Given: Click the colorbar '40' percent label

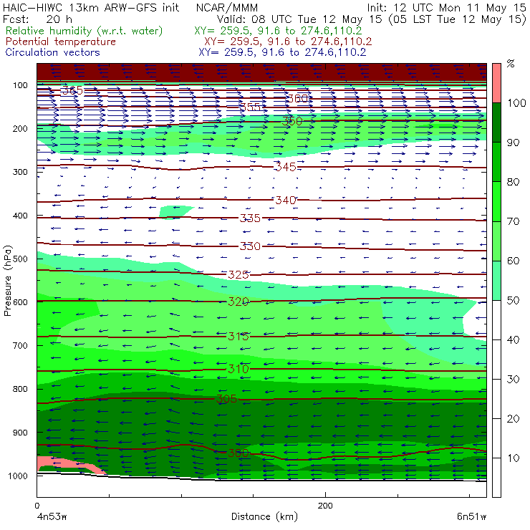Looking at the screenshot, I should coord(513,340).
